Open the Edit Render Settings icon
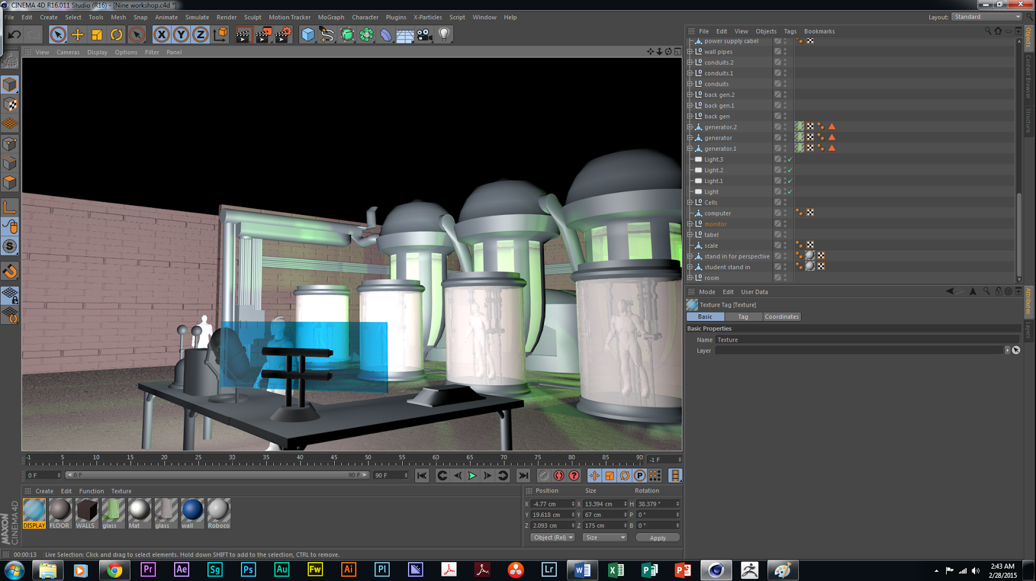Image resolution: width=1036 pixels, height=581 pixels. (x=283, y=35)
